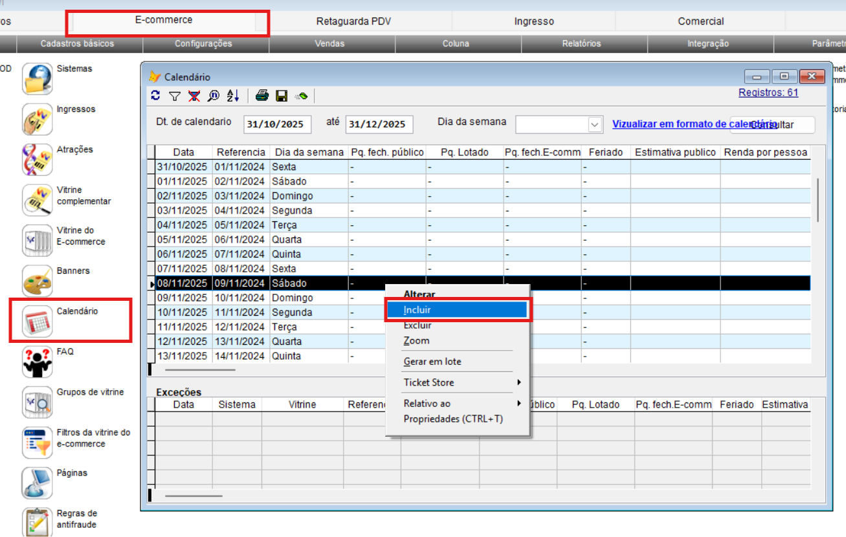Click the vertical scrollbar of the calendar grid
The width and height of the screenshot is (846, 537).
pos(819,201)
